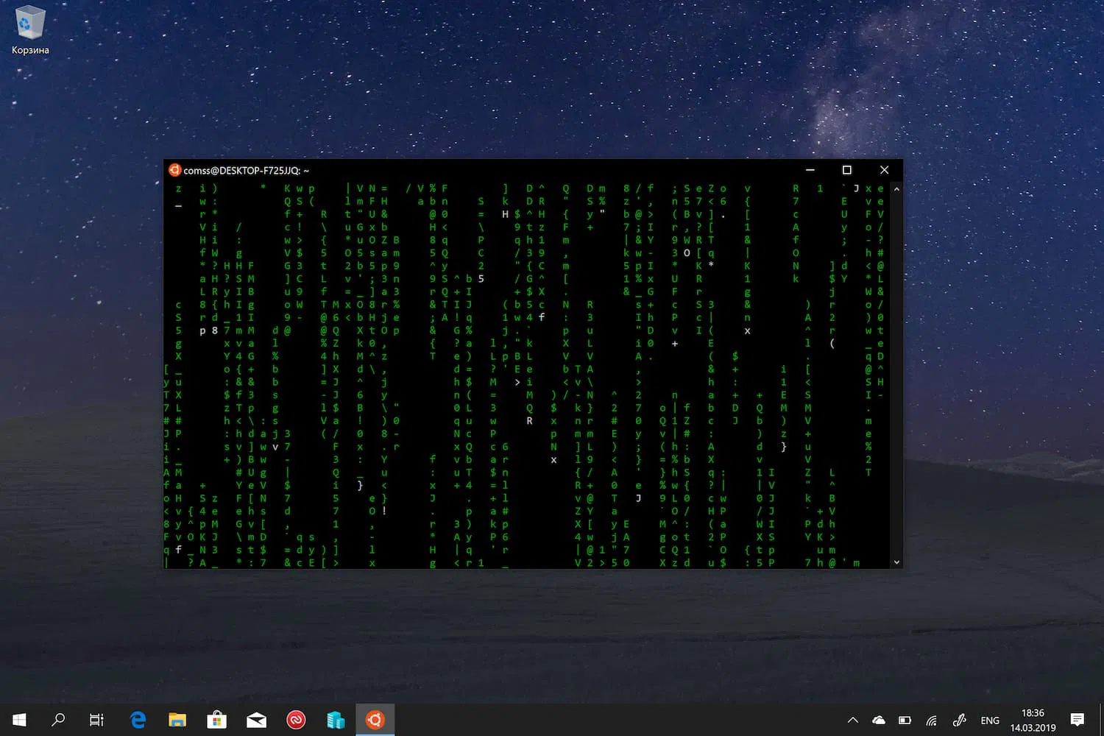Open the Wi-Fi network flyout
The image size is (1104, 736).
tap(931, 720)
